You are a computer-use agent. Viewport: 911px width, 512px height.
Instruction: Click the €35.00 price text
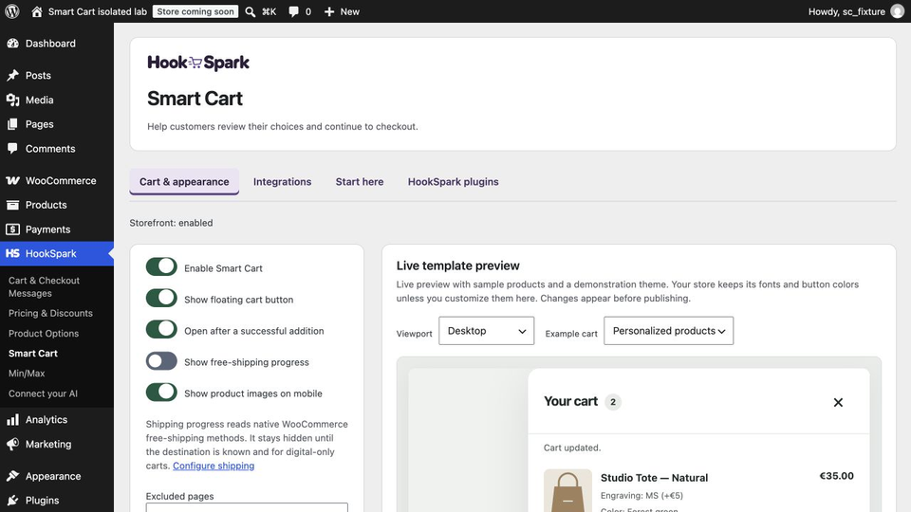point(837,476)
